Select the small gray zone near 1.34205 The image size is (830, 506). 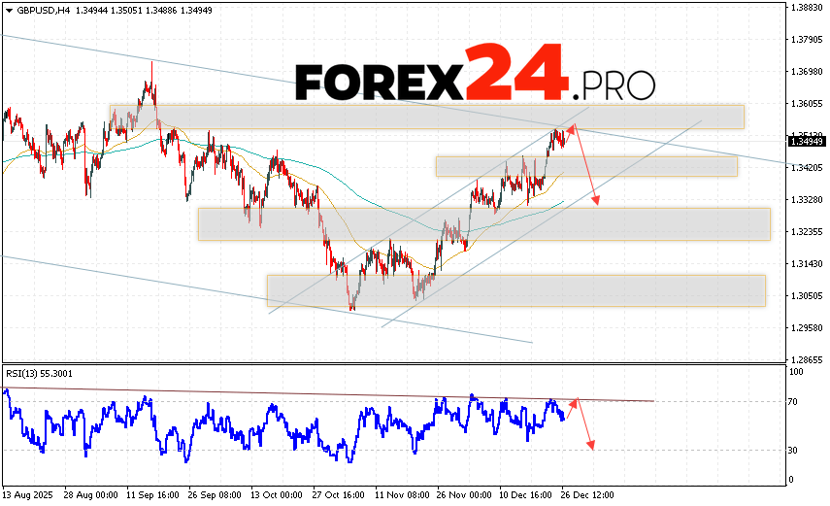[586, 166]
